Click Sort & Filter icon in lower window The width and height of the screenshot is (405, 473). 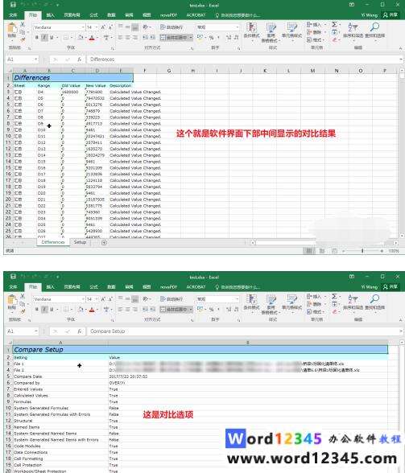[x=353, y=299]
